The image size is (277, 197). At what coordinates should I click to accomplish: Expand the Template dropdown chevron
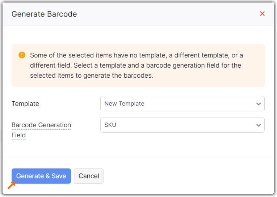click(259, 104)
